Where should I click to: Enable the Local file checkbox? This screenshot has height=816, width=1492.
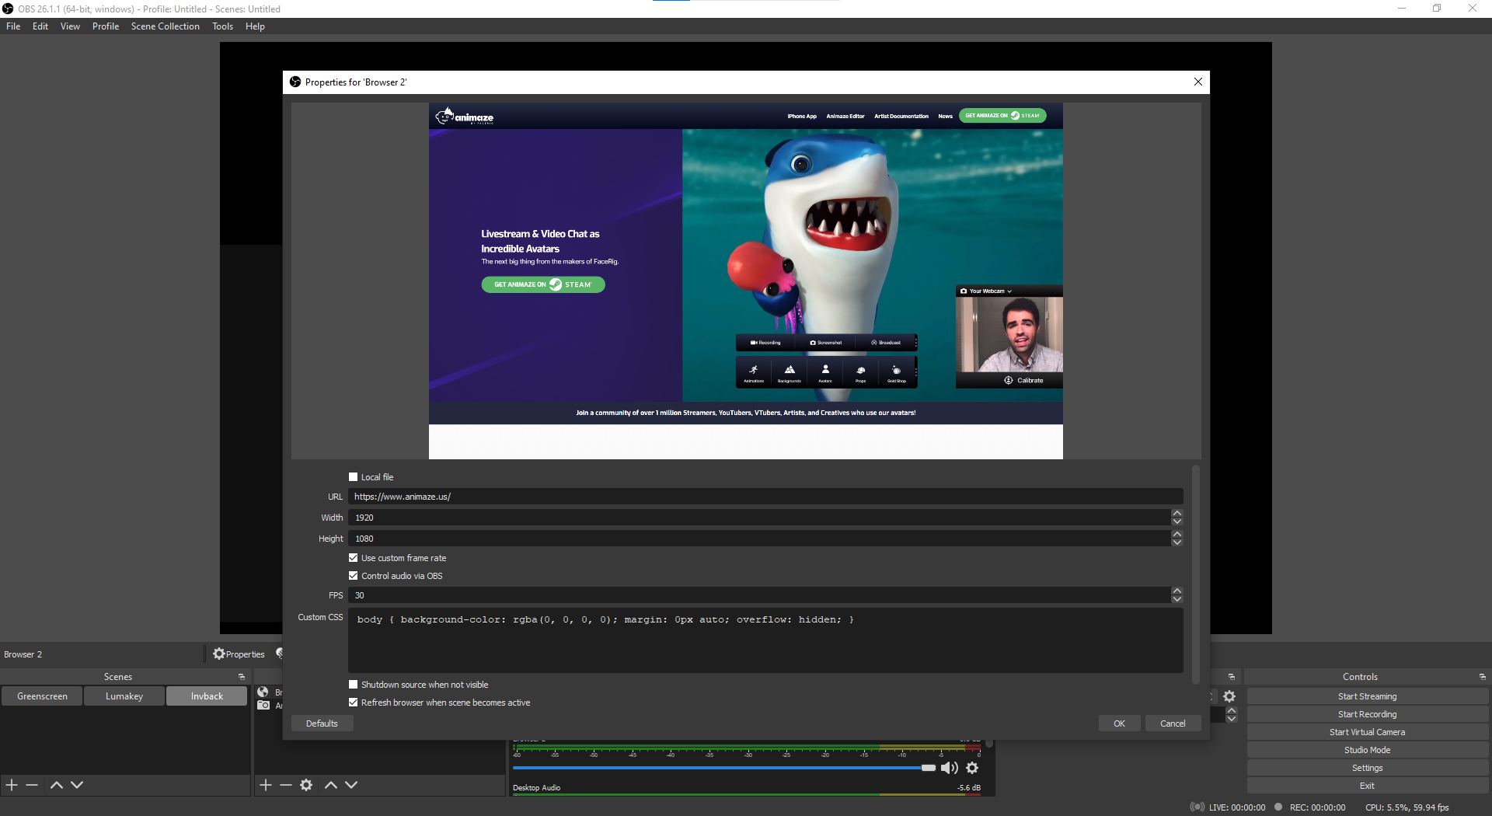click(x=354, y=477)
